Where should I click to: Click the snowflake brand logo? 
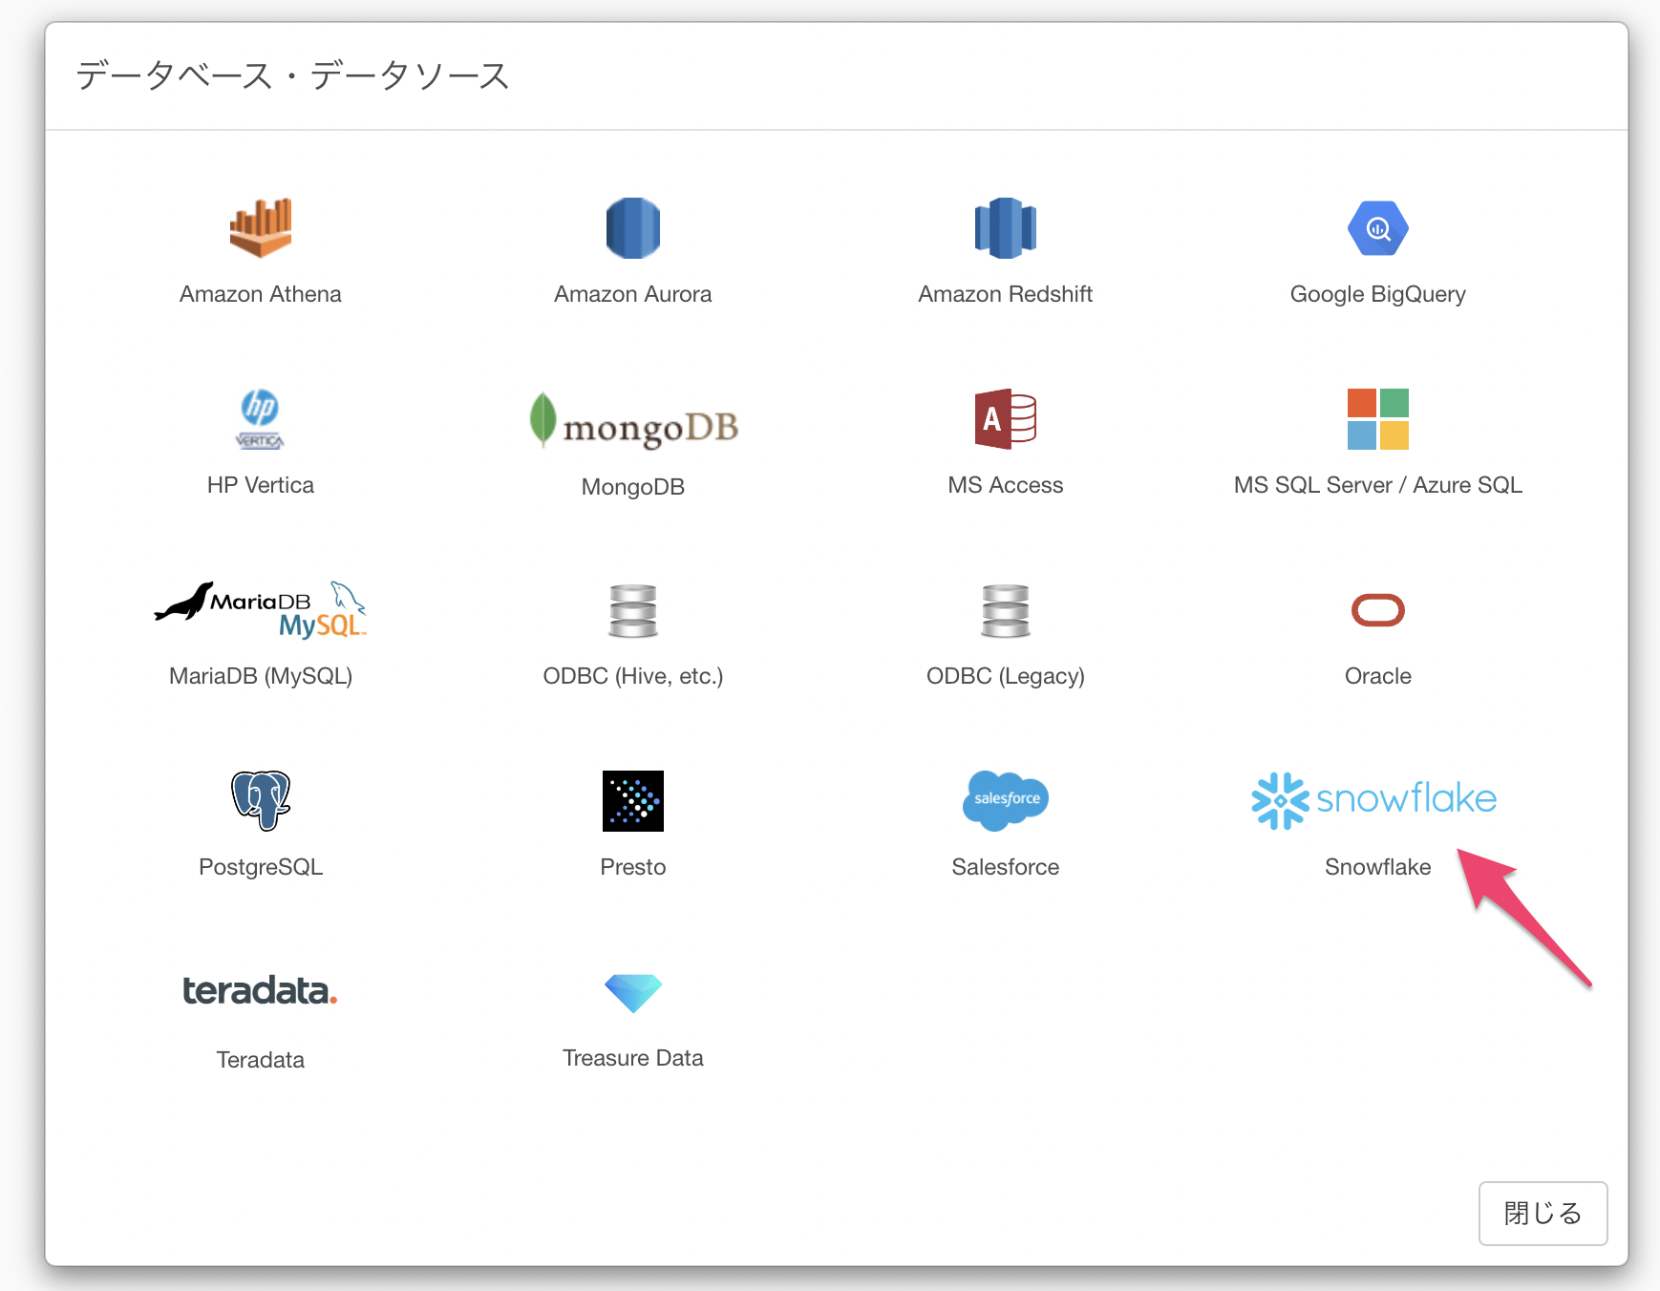click(x=1374, y=801)
